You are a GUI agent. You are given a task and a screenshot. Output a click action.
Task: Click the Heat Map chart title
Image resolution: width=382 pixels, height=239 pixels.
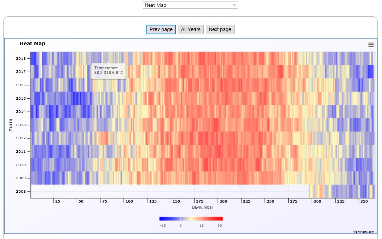coord(33,44)
